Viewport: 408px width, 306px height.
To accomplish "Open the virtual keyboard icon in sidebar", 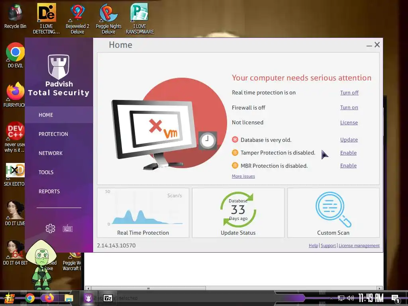I will (68, 228).
